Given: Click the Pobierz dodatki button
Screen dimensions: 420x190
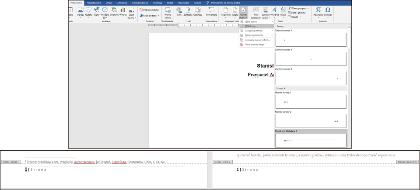Looking at the screenshot, I should tap(149, 10).
